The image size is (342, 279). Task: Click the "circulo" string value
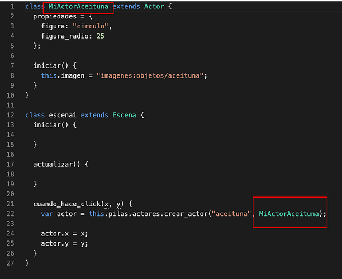[88, 26]
